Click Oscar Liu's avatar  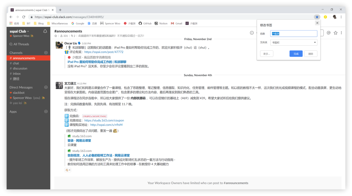pos(59,45)
